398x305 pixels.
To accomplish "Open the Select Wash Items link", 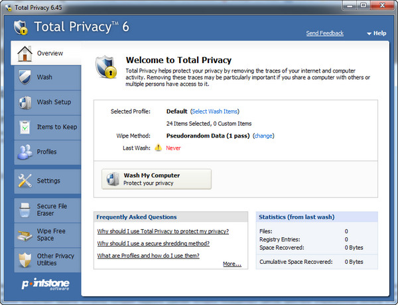I will [215, 112].
